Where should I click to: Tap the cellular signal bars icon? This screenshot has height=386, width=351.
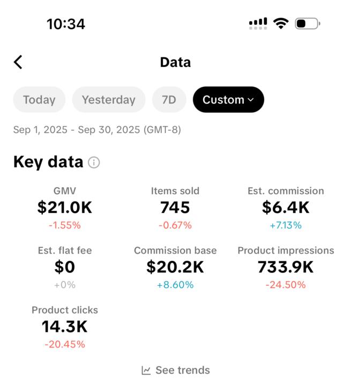(258, 24)
